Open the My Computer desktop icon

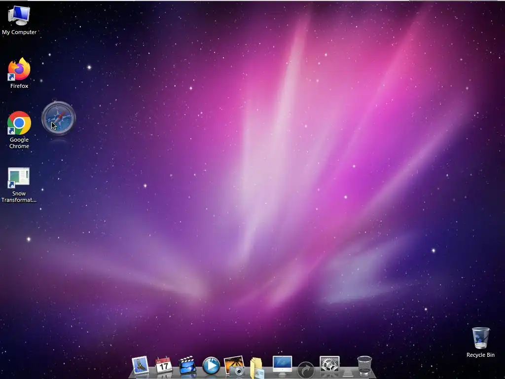click(19, 15)
